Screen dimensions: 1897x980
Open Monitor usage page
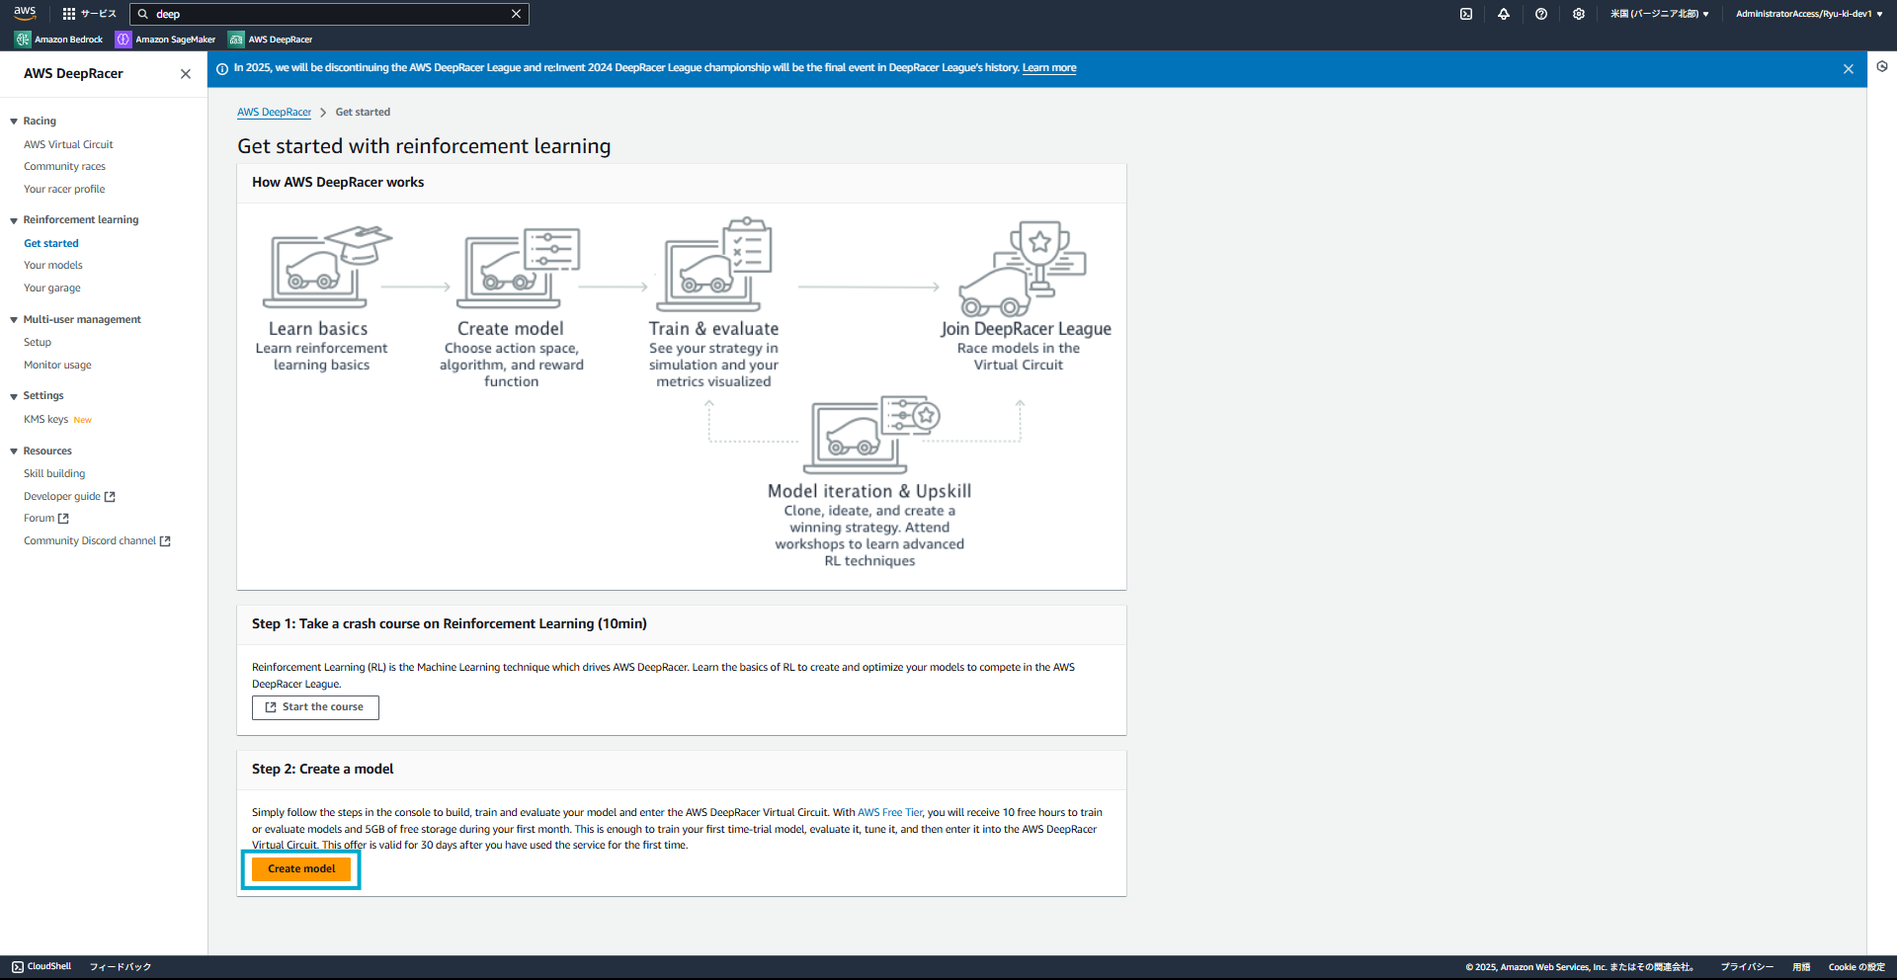(57, 366)
